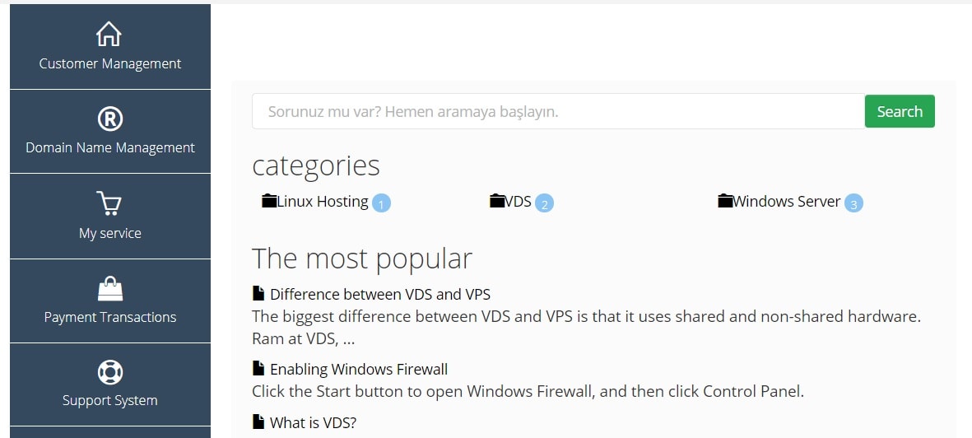Click the home icon above Customer Management
Screen dimensions: 972x438
[109, 34]
